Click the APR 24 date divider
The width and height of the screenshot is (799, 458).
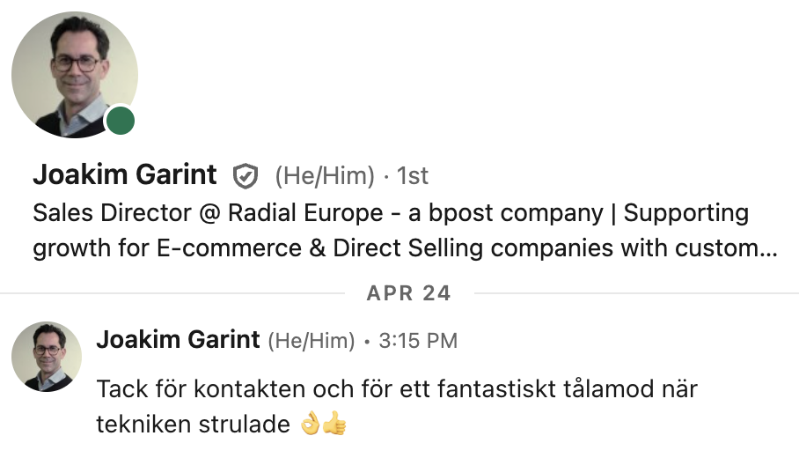408,293
